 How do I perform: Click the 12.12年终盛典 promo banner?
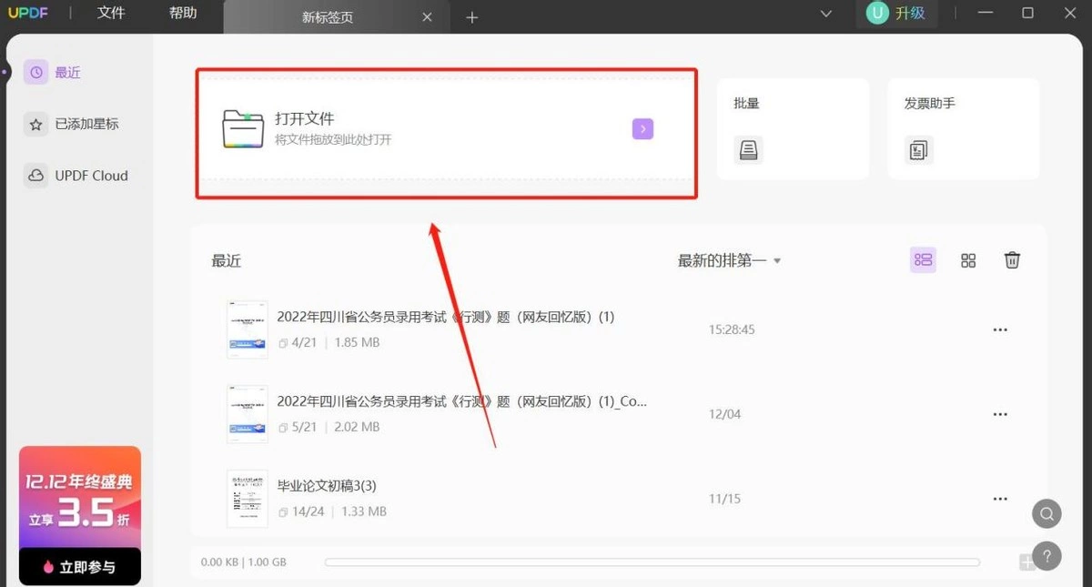[80, 496]
